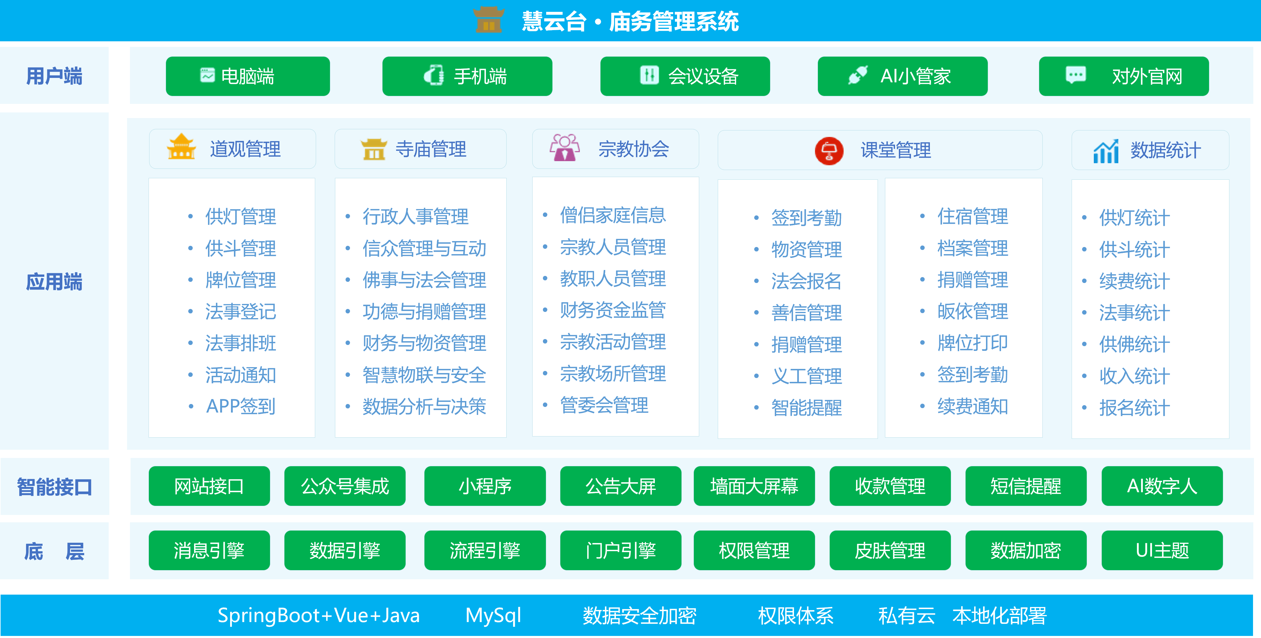Click the 数据加密 button
Viewport: 1261px width, 638px height.
(x=1026, y=550)
